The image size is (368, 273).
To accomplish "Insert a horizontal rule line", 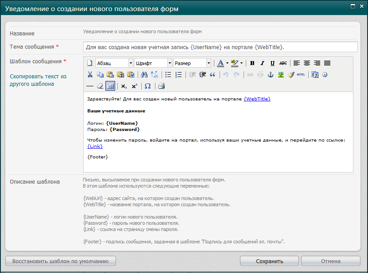I will (89, 86).
